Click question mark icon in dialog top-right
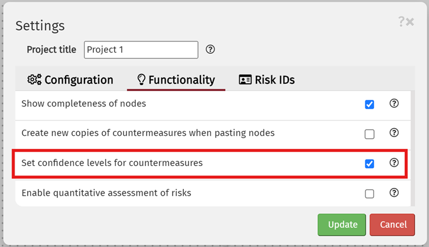Screen dimensions: 429x247 point(402,22)
